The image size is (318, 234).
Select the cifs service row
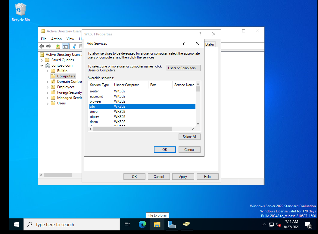(x=142, y=106)
